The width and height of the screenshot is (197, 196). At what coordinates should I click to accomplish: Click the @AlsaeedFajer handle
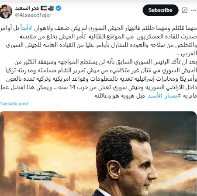pyautogui.click(x=33, y=15)
